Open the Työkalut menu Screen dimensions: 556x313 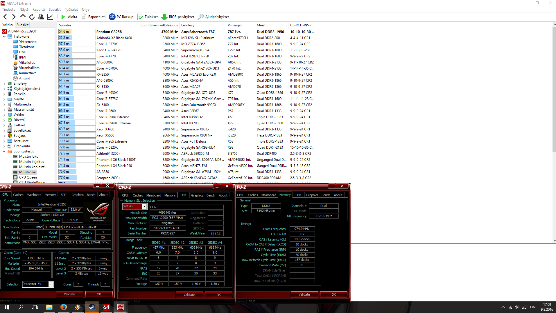pos(71,10)
